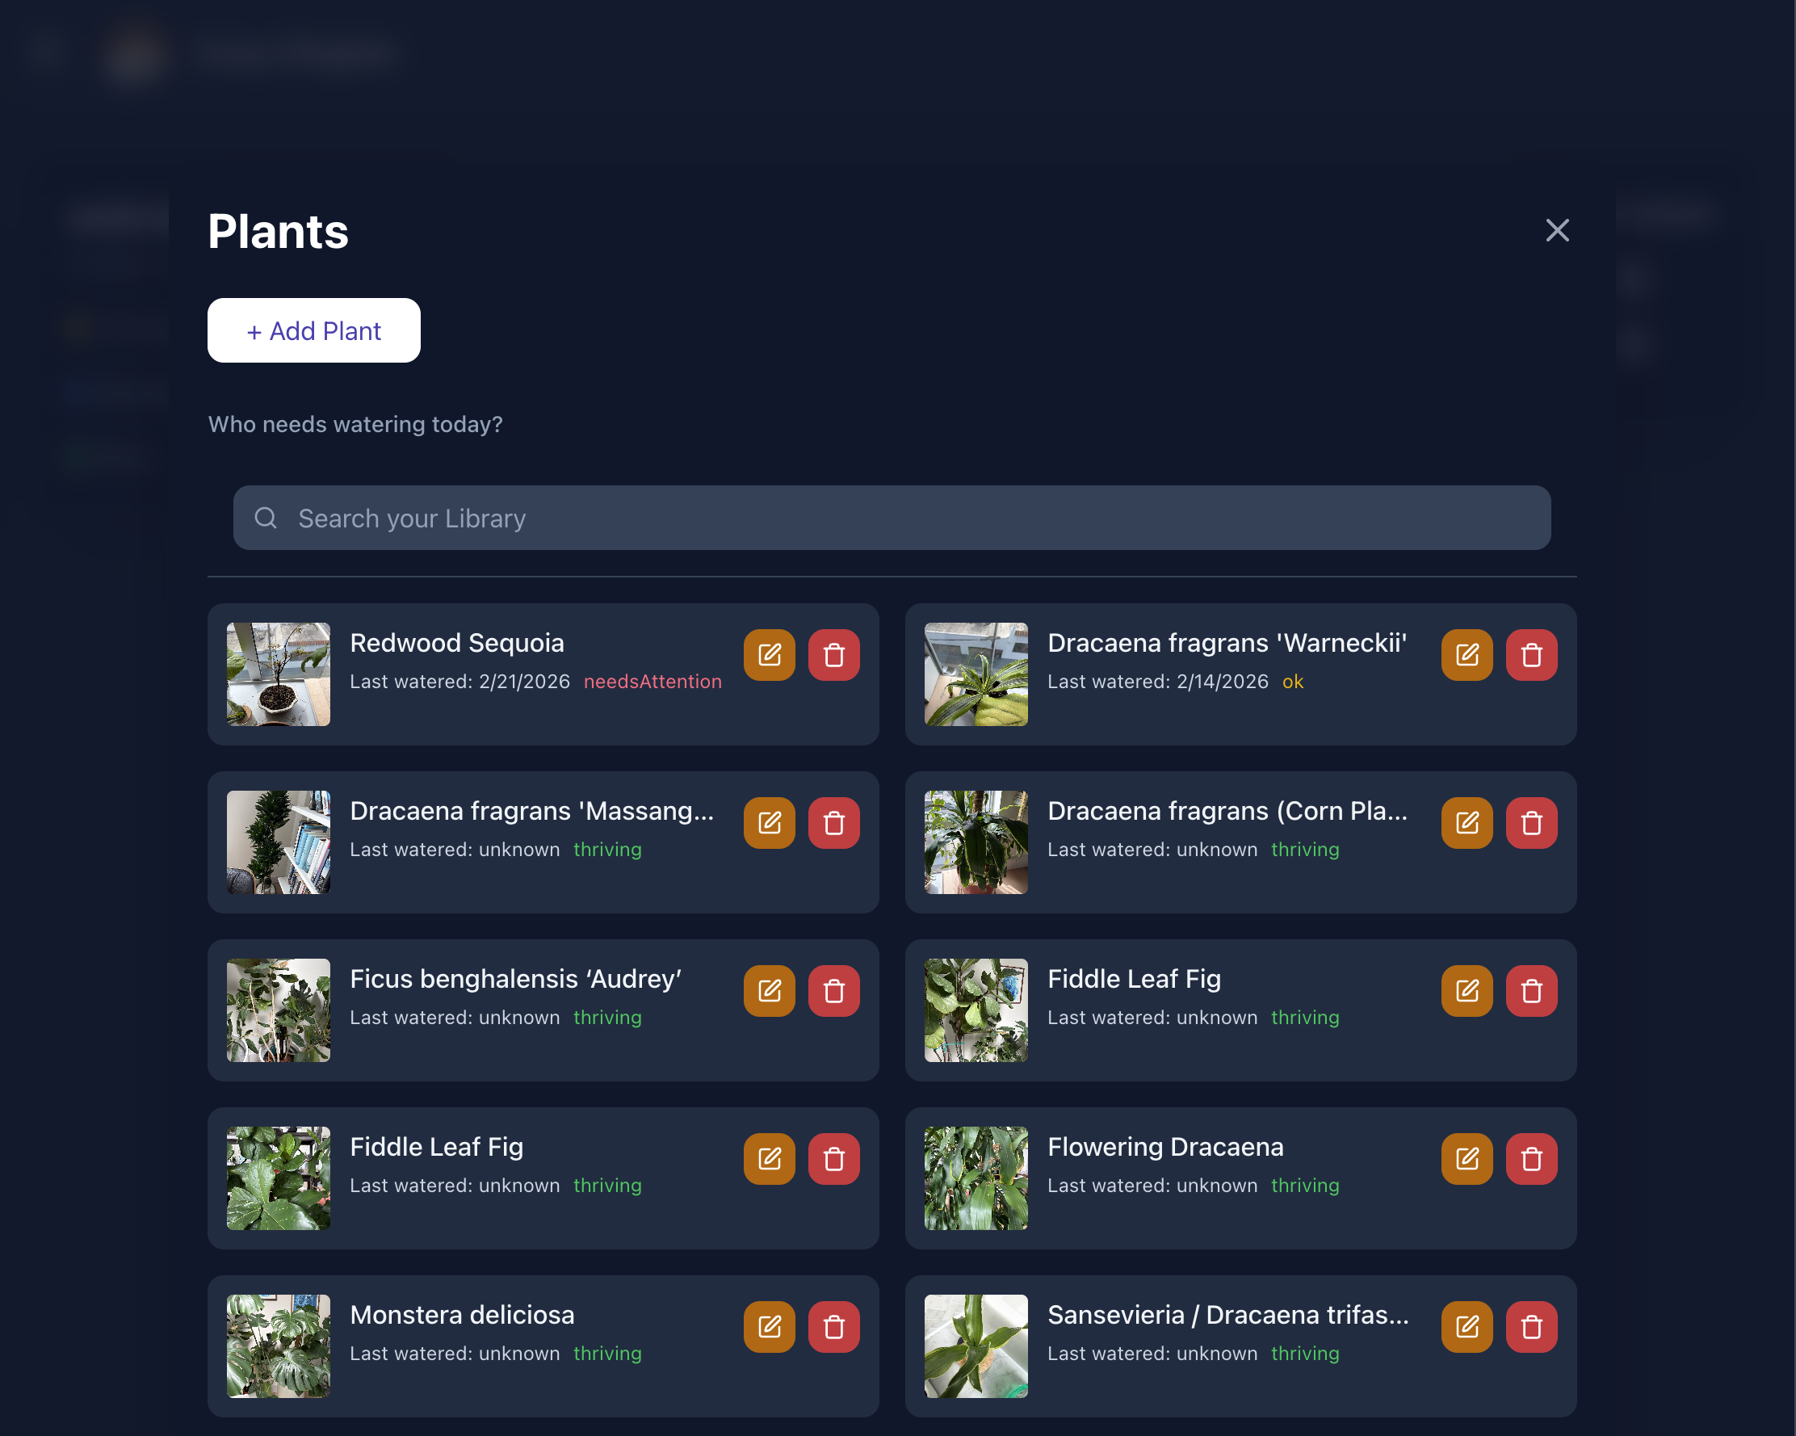Open the Dracaena 'Warneckii' thumbnail photo

point(976,674)
